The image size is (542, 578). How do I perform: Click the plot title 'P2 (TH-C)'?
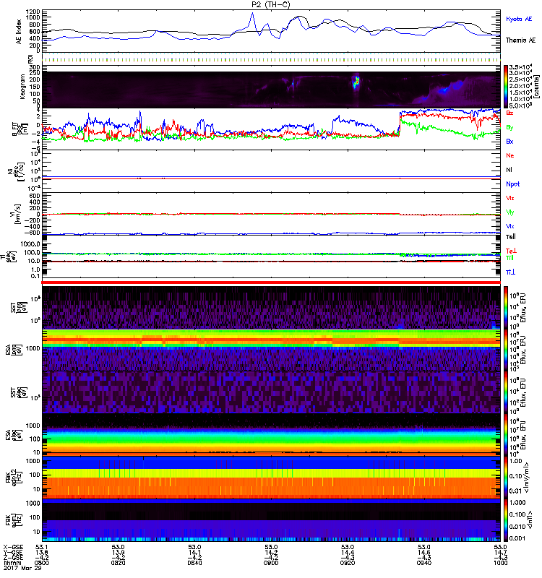point(270,4)
